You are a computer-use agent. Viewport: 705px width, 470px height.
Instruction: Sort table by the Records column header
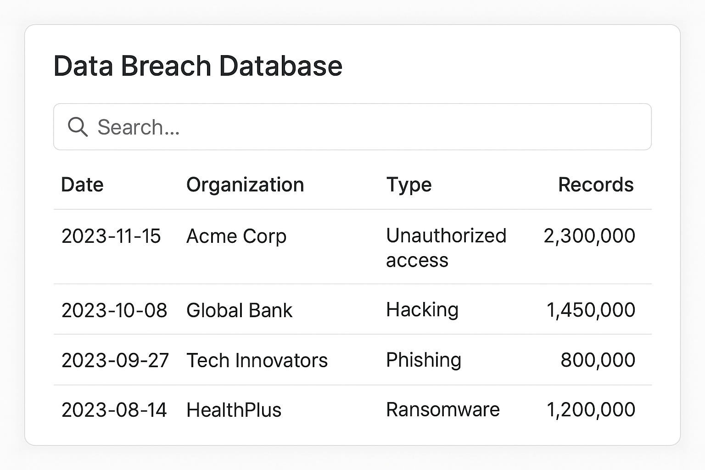[596, 185]
